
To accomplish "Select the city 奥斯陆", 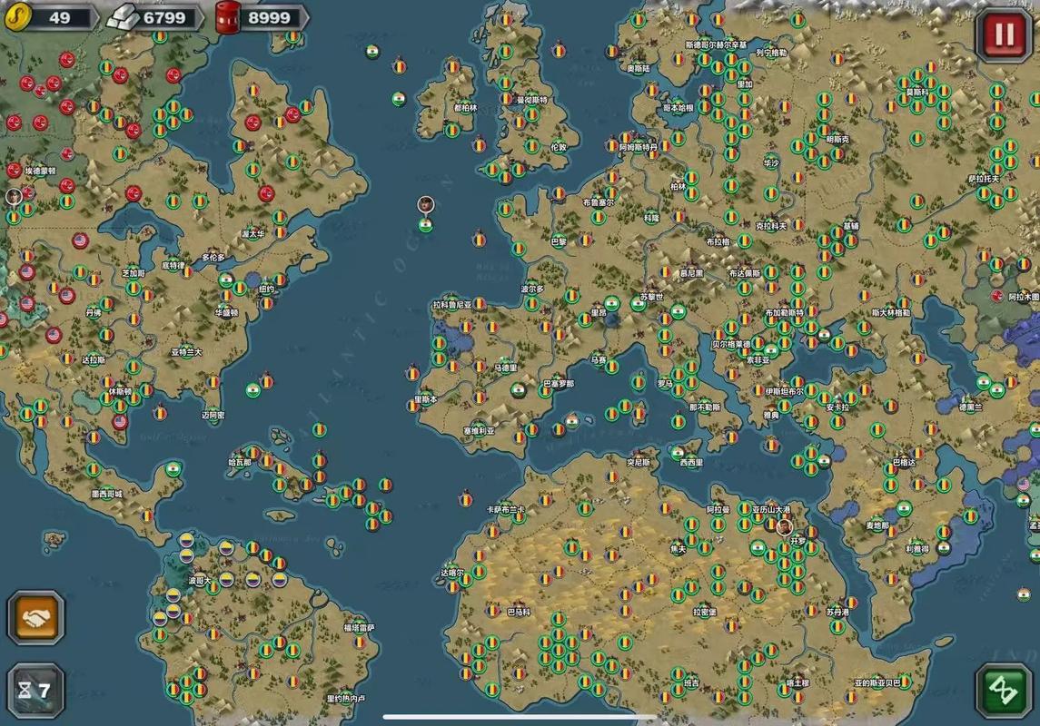I will (x=638, y=68).
